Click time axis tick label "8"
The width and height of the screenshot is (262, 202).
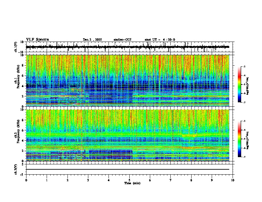[191, 180]
